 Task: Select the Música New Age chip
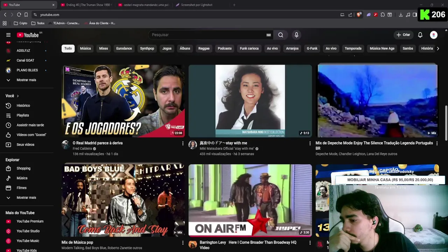point(382,49)
